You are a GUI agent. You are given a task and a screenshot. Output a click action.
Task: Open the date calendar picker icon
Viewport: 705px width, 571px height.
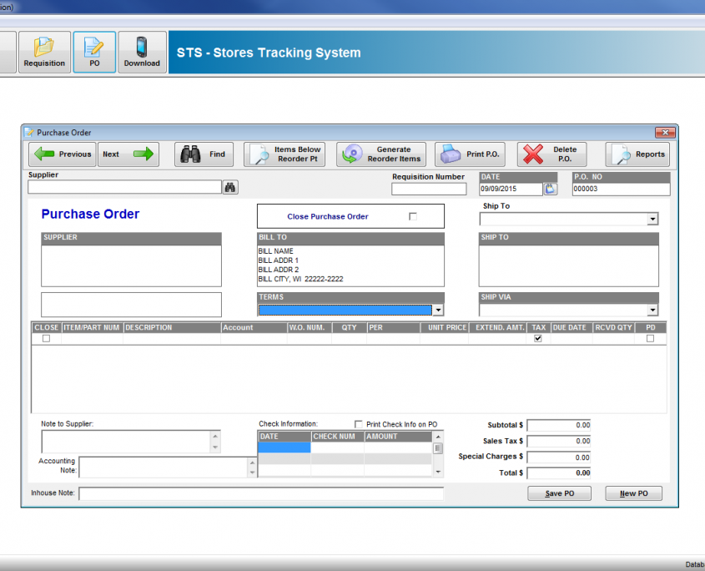[x=551, y=189]
